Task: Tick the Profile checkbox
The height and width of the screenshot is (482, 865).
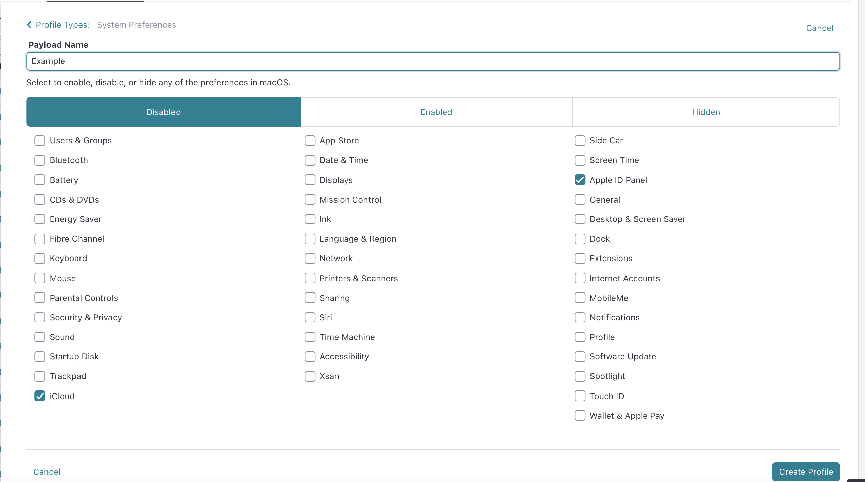Action: click(580, 337)
